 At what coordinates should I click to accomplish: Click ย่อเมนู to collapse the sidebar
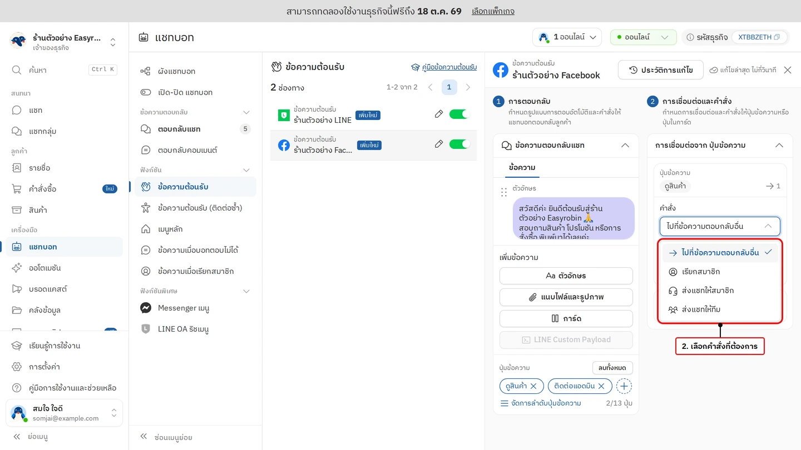click(31, 437)
